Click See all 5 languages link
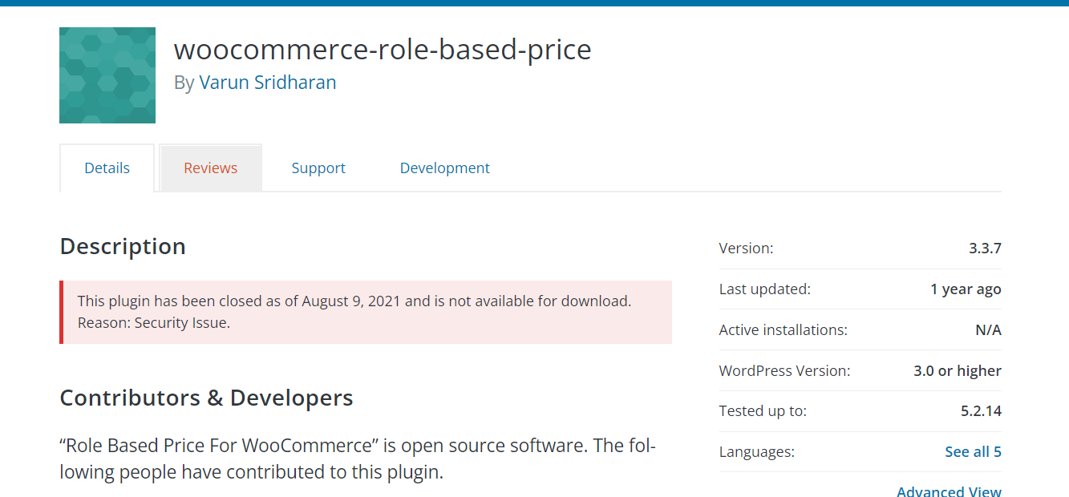The width and height of the screenshot is (1069, 497). point(973,452)
